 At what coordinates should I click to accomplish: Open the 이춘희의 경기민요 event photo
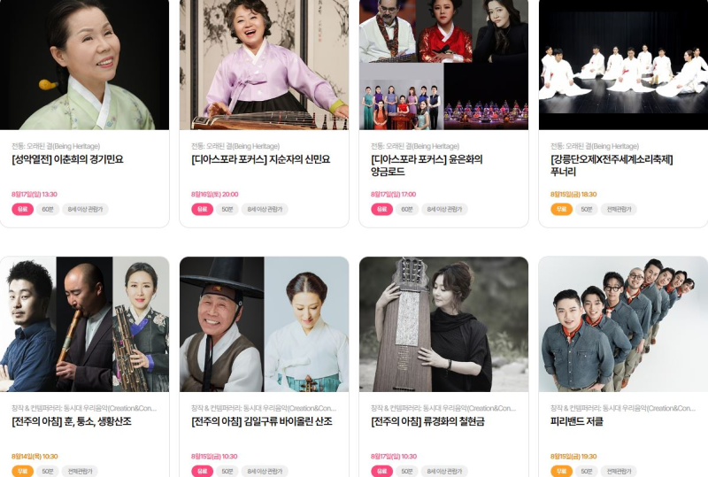(x=84, y=65)
